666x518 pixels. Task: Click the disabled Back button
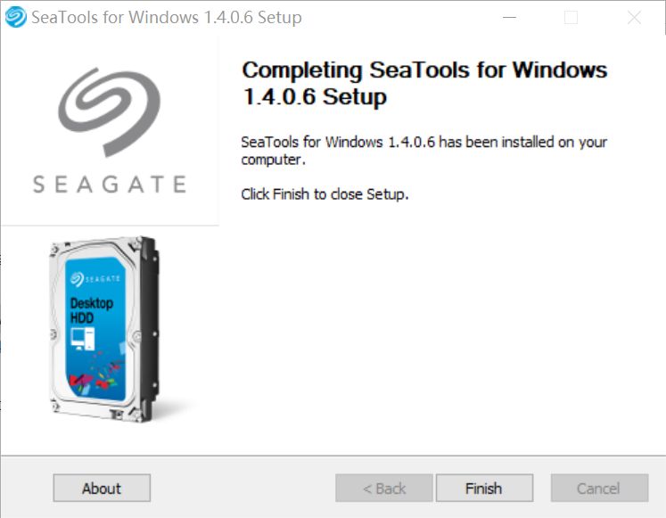[384, 488]
